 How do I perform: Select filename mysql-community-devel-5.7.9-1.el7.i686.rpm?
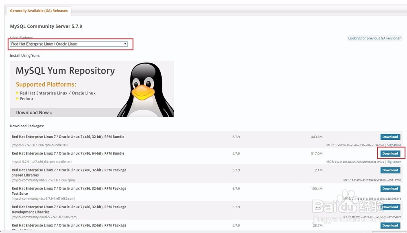(44, 217)
